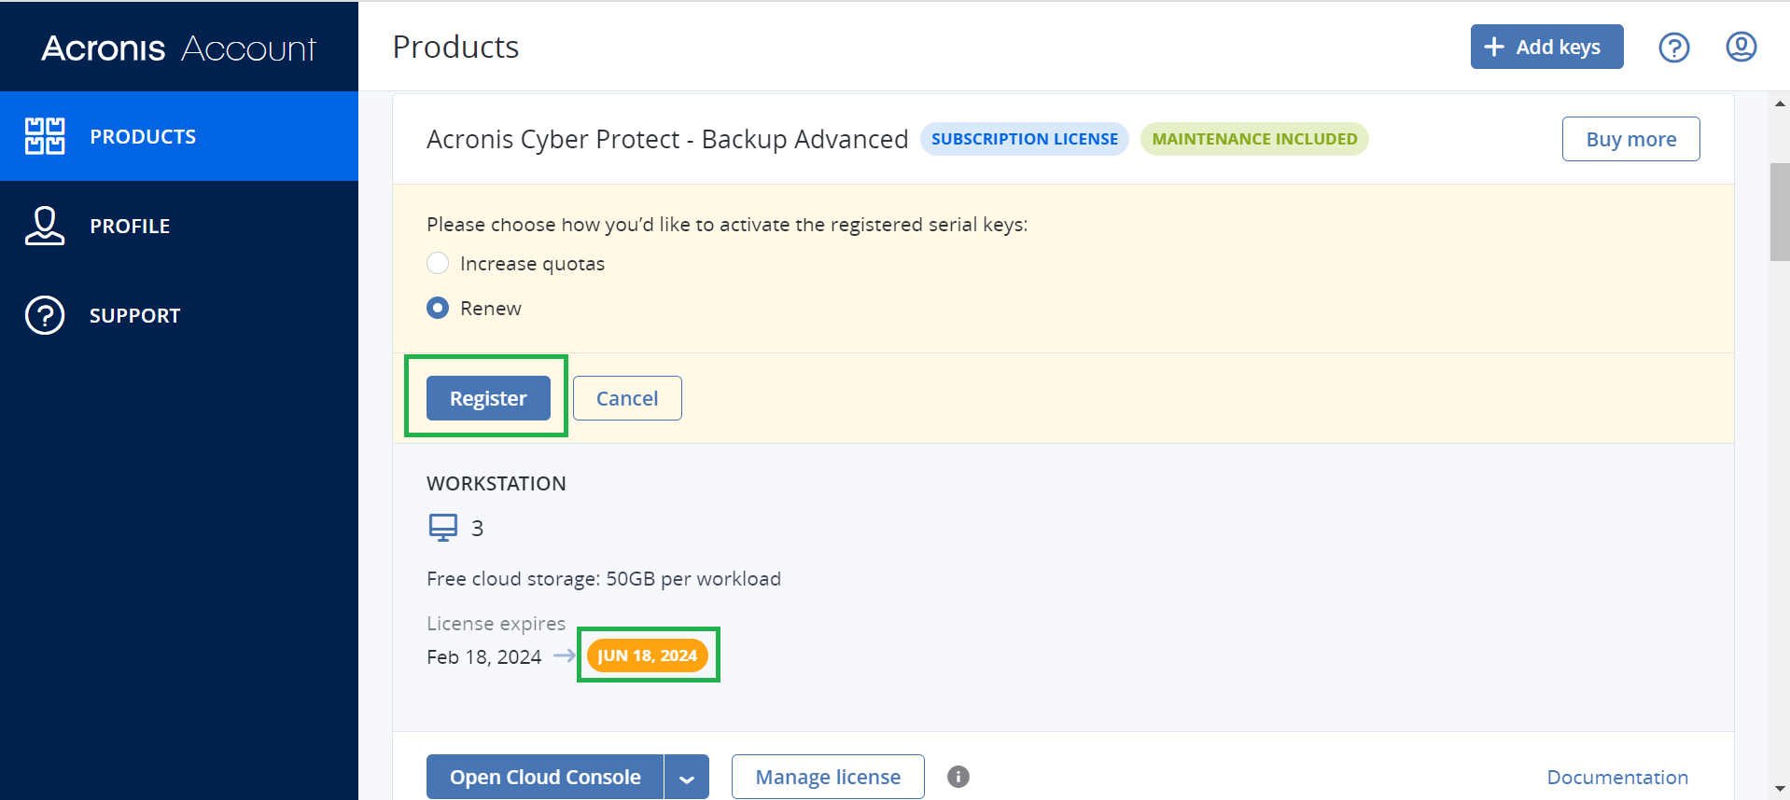
Task: Click the vertical scrollbar thumb
Action: 1779,212
